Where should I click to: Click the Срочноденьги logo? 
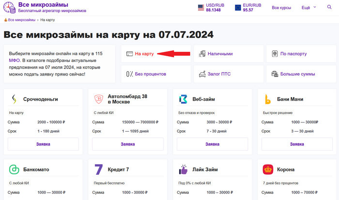14,99
